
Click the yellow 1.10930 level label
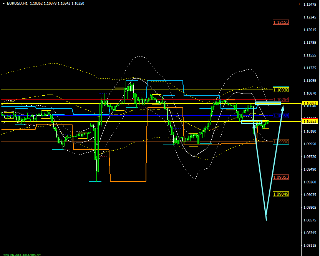point(281,90)
